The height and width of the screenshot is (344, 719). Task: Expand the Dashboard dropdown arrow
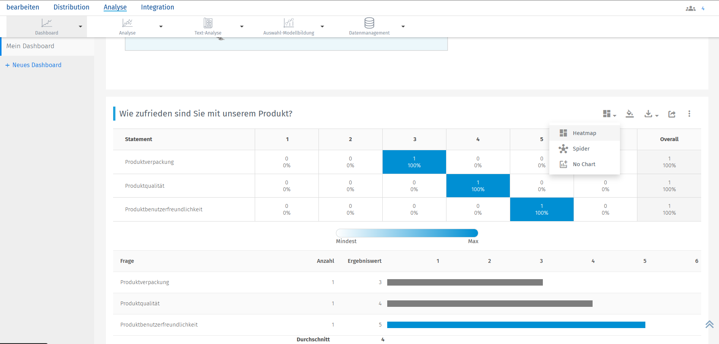pos(80,27)
